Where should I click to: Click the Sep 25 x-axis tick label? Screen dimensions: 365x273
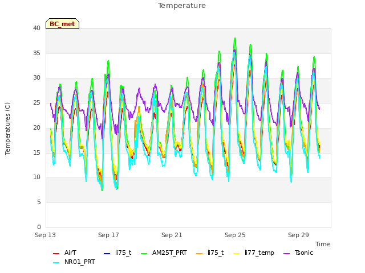[235, 235]
